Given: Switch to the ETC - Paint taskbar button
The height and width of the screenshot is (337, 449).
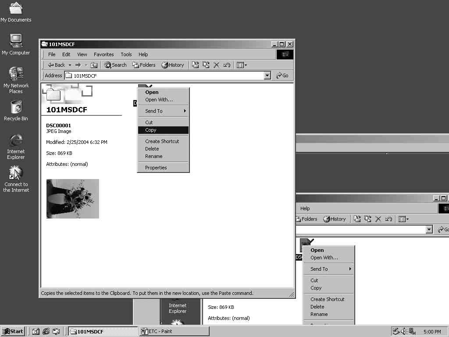Looking at the screenshot, I should pyautogui.click(x=174, y=332).
